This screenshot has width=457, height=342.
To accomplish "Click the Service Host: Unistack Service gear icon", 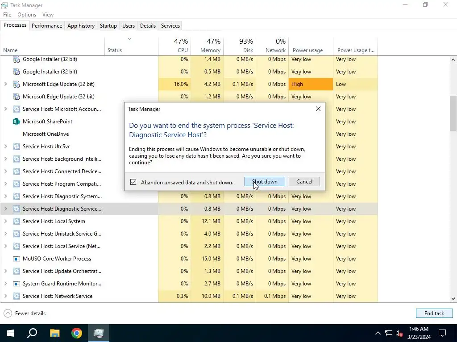I will (x=17, y=234).
